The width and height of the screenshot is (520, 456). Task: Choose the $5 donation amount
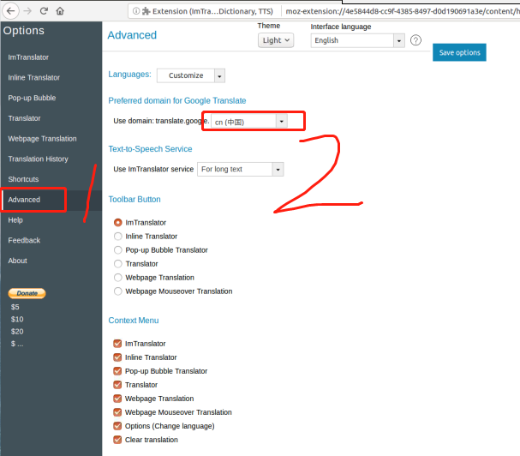pyautogui.click(x=15, y=307)
